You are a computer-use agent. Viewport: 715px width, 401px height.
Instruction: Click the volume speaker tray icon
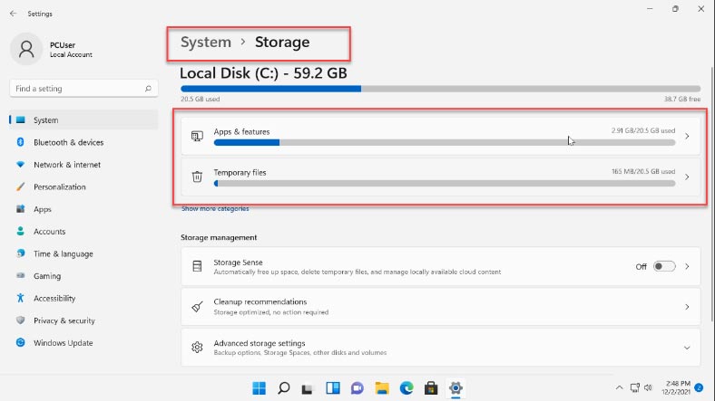pyautogui.click(x=648, y=387)
